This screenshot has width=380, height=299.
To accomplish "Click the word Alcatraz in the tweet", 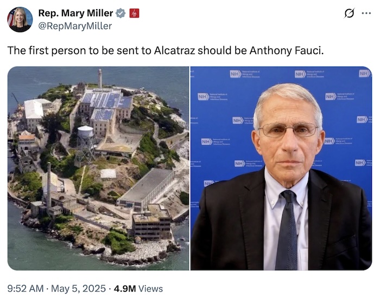I will (x=174, y=50).
